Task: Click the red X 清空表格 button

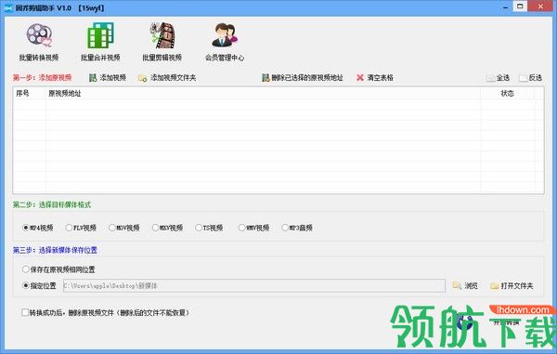Action: click(375, 77)
